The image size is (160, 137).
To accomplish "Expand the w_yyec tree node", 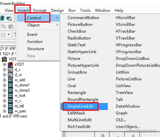I will pos(4,111).
